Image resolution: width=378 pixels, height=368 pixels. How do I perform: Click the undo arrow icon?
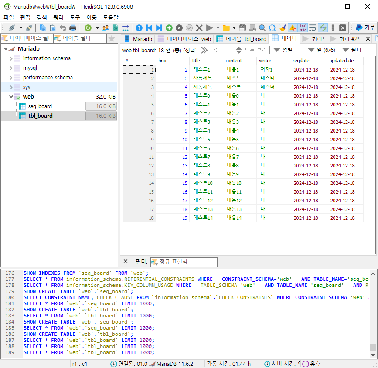(x=63, y=28)
